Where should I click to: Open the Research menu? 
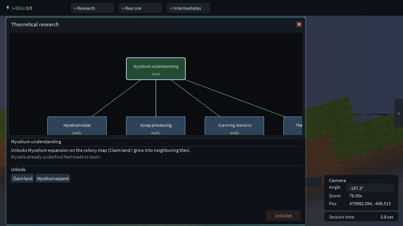coord(92,8)
